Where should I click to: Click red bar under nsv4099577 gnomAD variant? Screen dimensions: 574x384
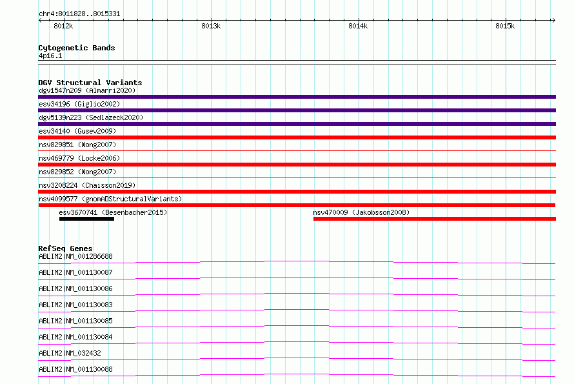tap(297, 205)
